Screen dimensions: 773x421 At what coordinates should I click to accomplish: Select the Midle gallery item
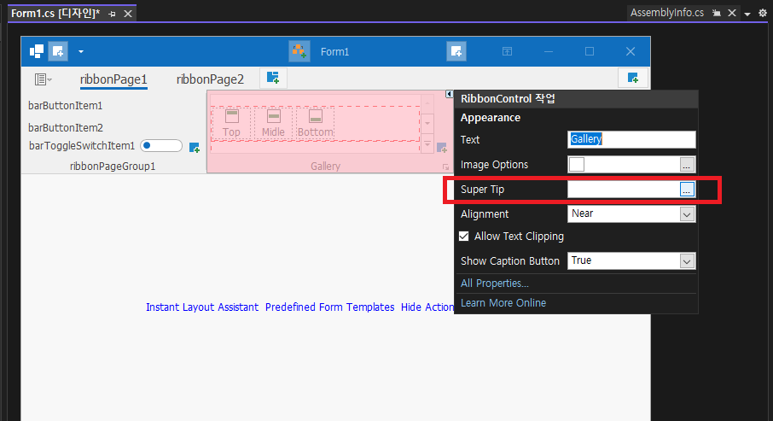click(x=273, y=123)
